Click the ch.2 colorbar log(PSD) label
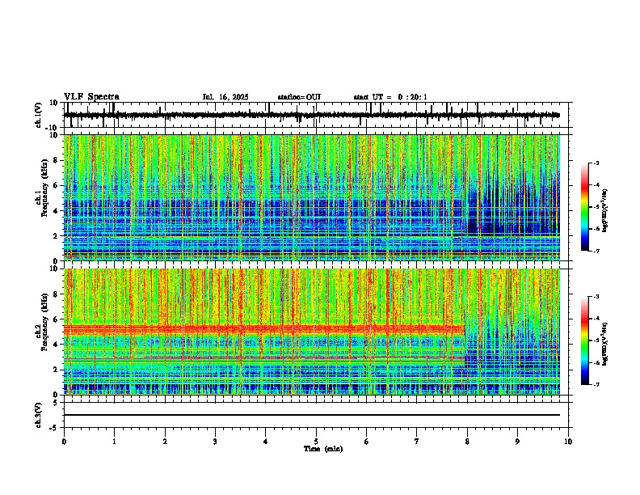Screen dimensions: 640x495 tap(605, 344)
